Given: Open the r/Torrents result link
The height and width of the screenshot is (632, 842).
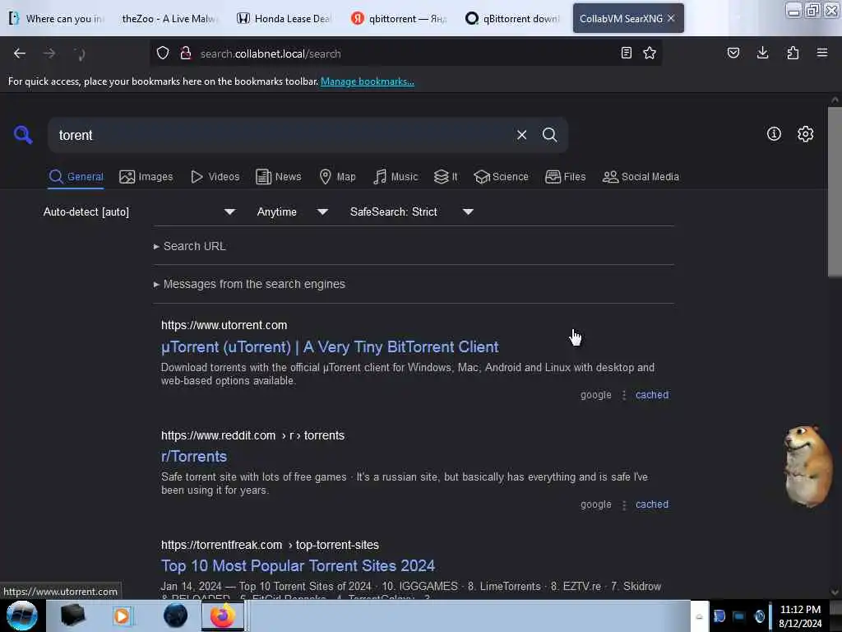Looking at the screenshot, I should [x=194, y=456].
